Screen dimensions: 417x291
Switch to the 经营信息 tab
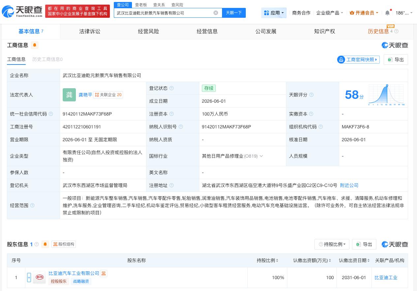207,31
